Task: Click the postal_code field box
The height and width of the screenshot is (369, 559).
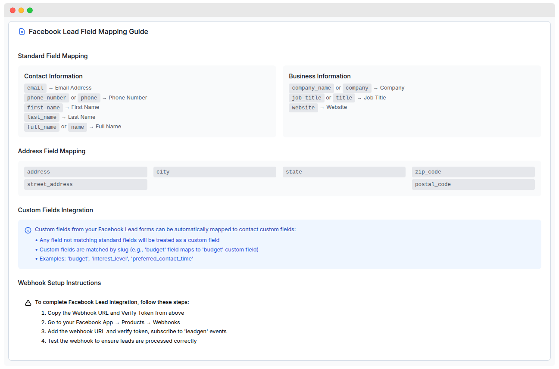Action: click(473, 184)
